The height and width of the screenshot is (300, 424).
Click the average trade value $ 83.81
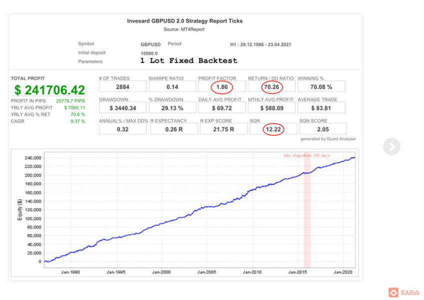point(321,108)
